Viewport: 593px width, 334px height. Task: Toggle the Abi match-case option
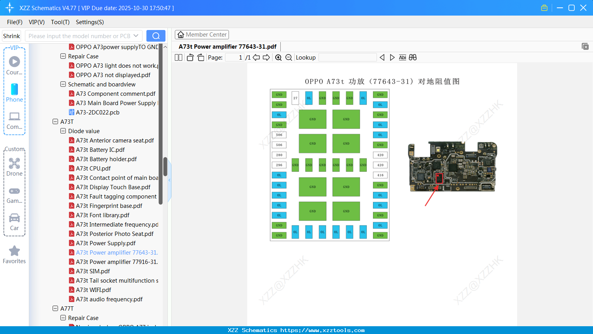click(x=403, y=58)
